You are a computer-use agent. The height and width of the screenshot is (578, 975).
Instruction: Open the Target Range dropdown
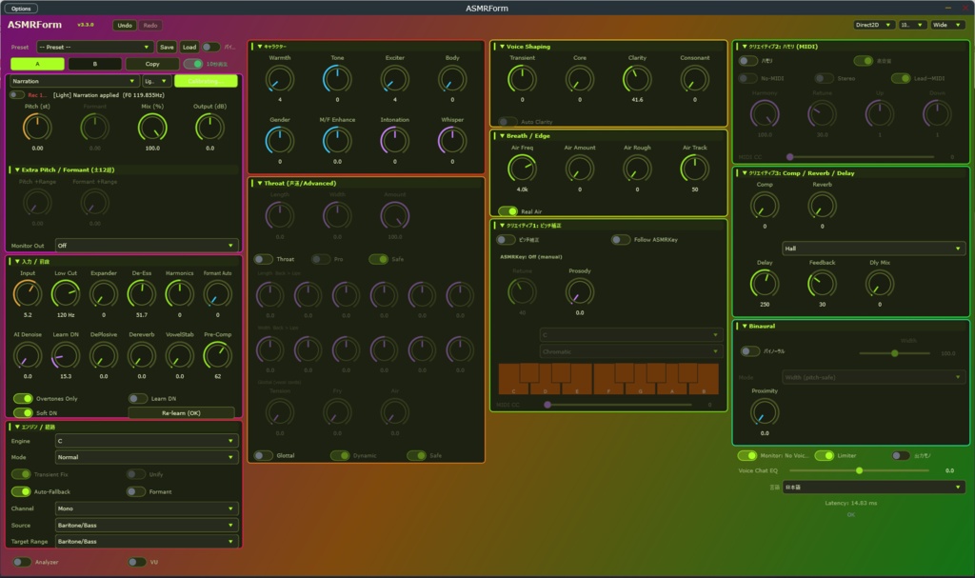tap(146, 541)
